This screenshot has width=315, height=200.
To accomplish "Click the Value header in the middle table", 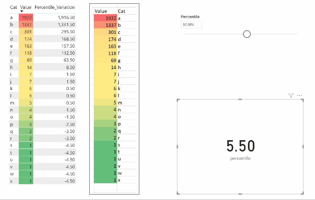I will coord(101,11).
